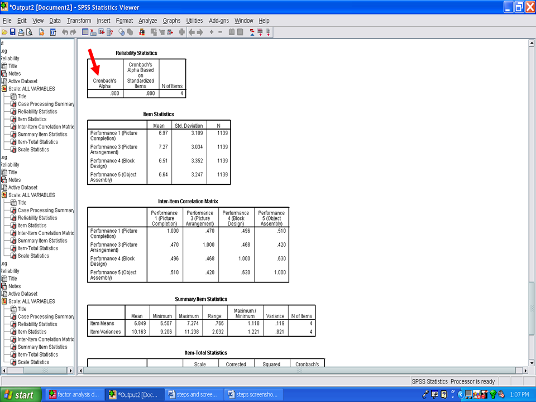536x402 pixels.
Task: Click the Promote left-arrow toolbar icon
Action: (x=192, y=32)
